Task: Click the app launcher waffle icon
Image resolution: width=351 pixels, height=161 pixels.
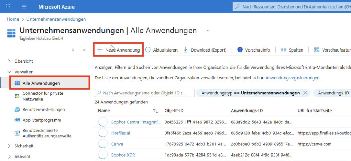Action: pos(8,7)
